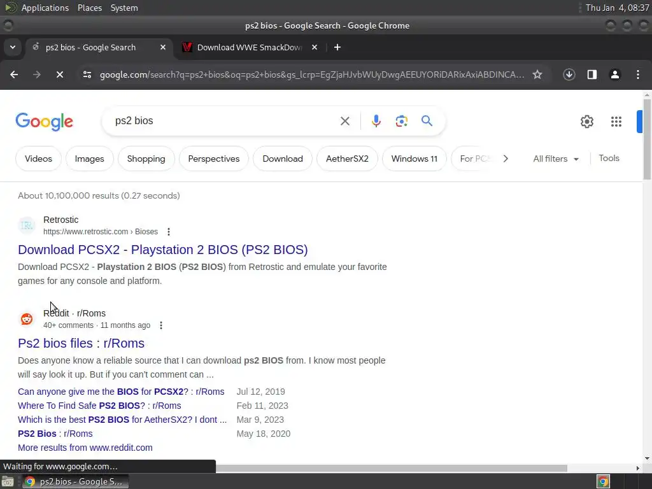Image resolution: width=652 pixels, height=489 pixels.
Task: Open Google apps grid
Action: click(616, 122)
